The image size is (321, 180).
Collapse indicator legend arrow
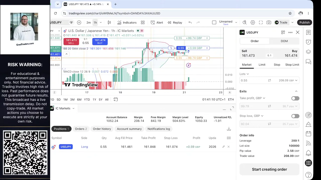coord(66,54)
